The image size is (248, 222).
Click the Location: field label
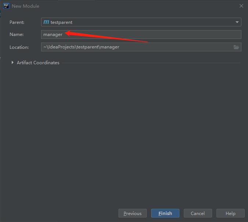[19, 47]
